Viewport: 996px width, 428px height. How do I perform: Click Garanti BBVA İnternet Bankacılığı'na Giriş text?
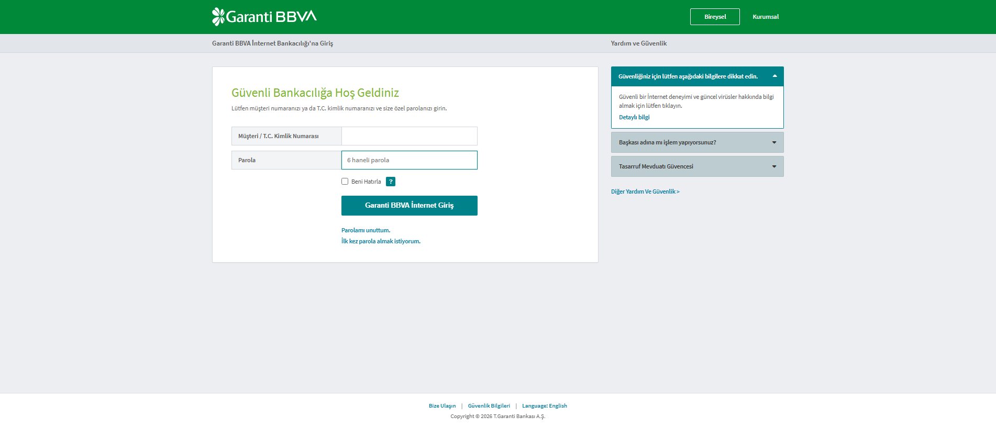(272, 43)
